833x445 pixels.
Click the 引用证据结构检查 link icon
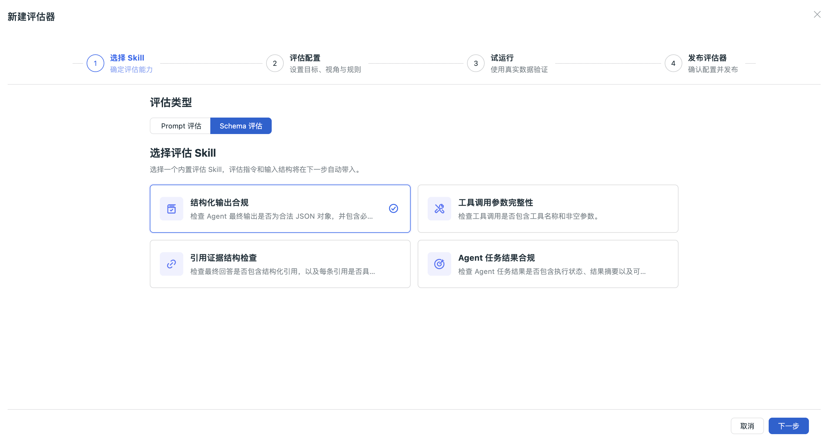tap(171, 264)
